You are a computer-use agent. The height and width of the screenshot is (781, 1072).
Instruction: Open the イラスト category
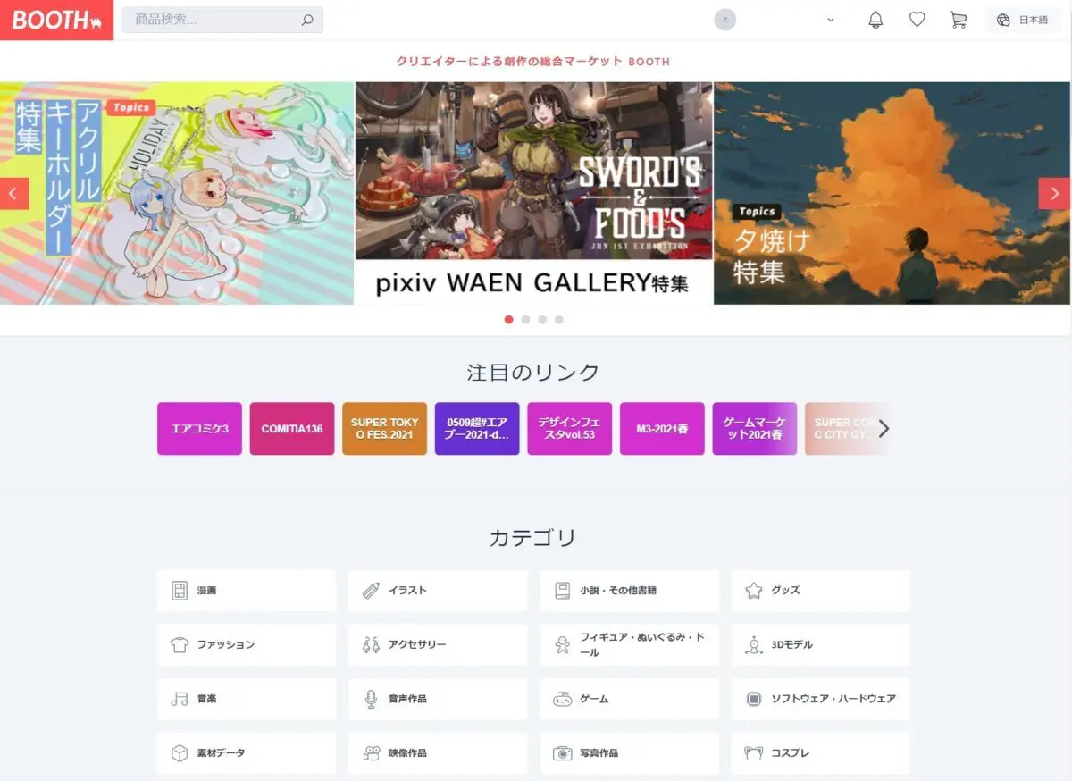[438, 591]
